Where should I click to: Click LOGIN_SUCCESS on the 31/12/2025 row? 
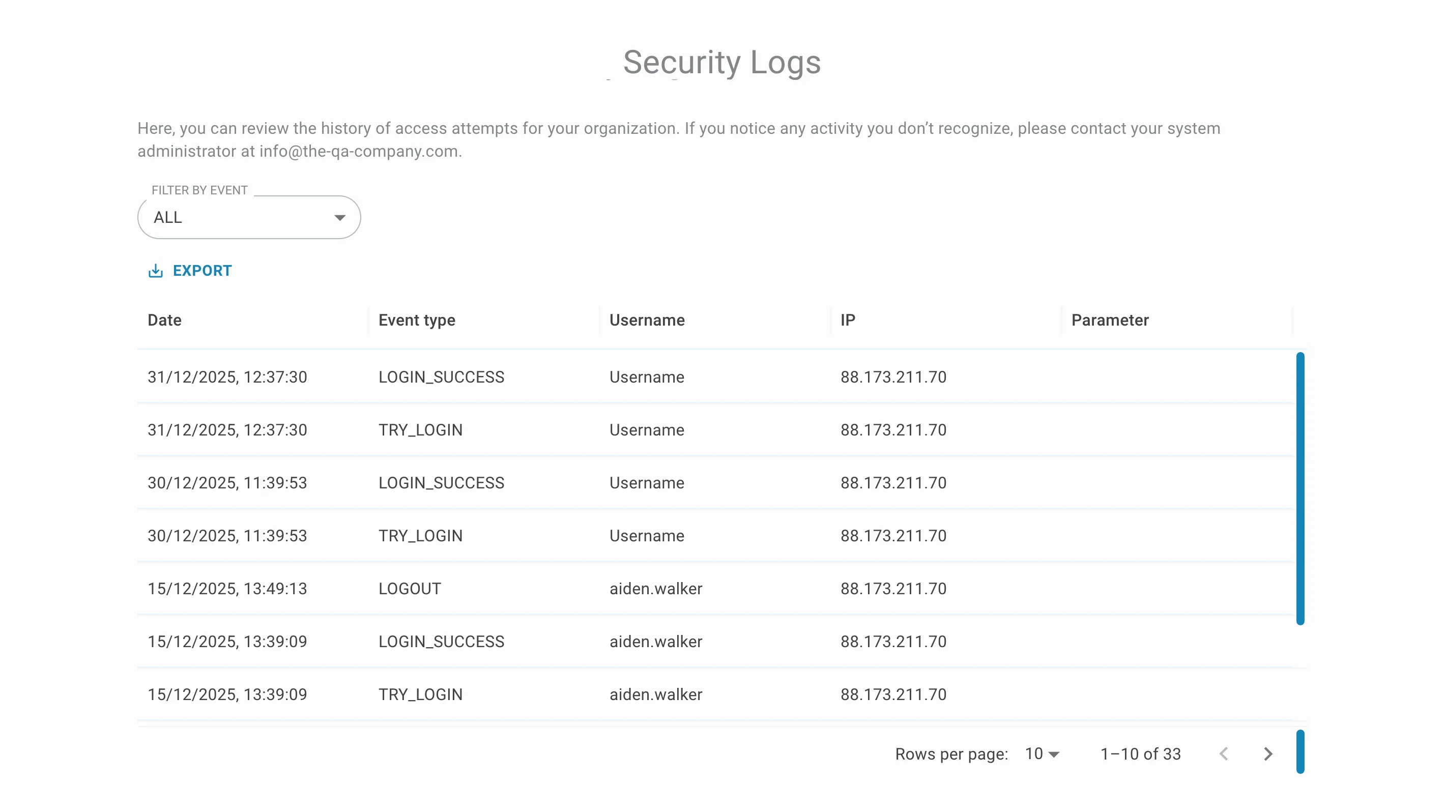click(442, 377)
